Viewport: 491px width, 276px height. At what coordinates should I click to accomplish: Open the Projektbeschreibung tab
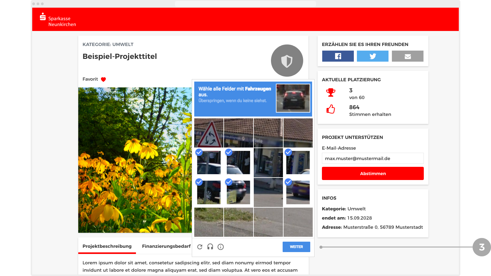tap(107, 246)
